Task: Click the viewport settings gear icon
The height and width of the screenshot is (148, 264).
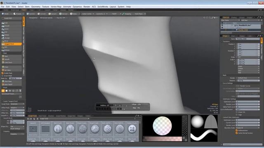Action: (215, 18)
